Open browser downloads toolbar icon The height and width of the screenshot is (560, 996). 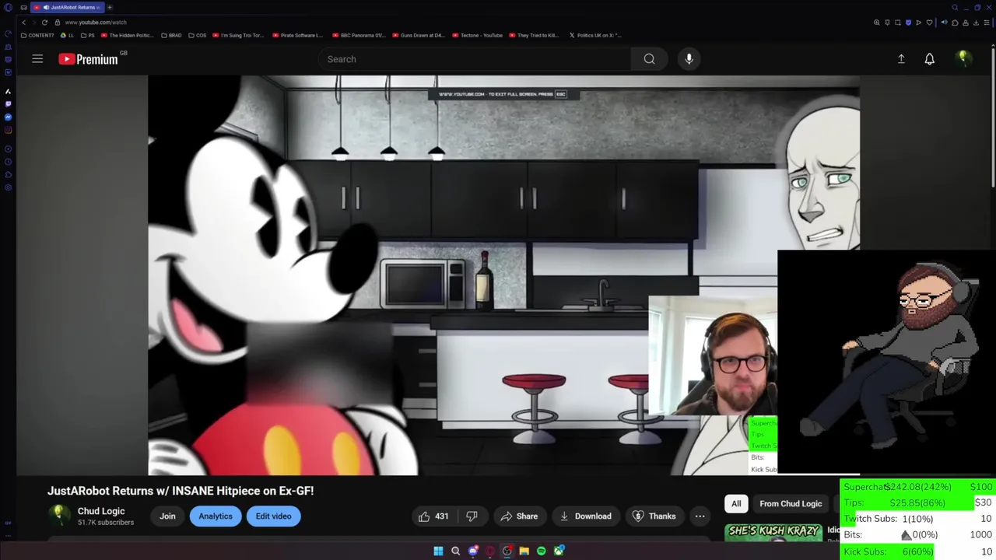(x=976, y=23)
